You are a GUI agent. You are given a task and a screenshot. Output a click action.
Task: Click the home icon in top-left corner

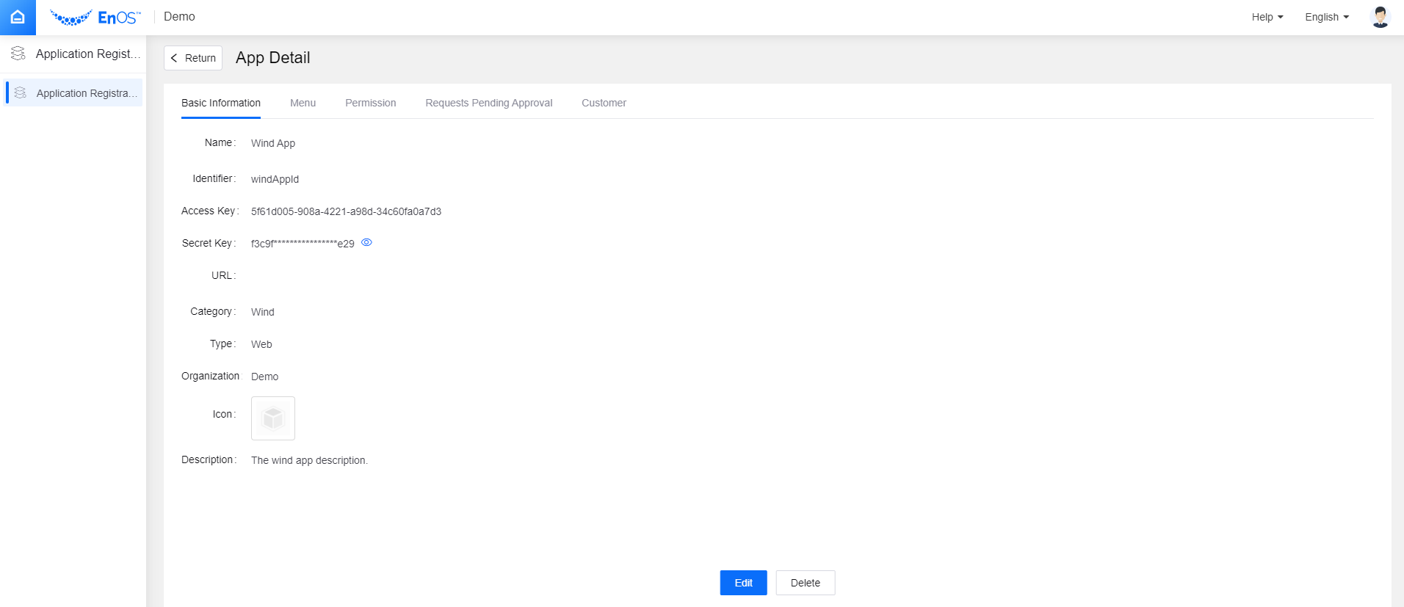pyautogui.click(x=18, y=17)
